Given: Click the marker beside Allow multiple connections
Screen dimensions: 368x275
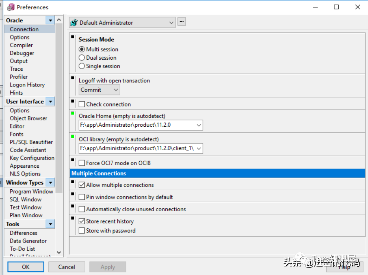Looking at the screenshot, I should tap(73, 182).
